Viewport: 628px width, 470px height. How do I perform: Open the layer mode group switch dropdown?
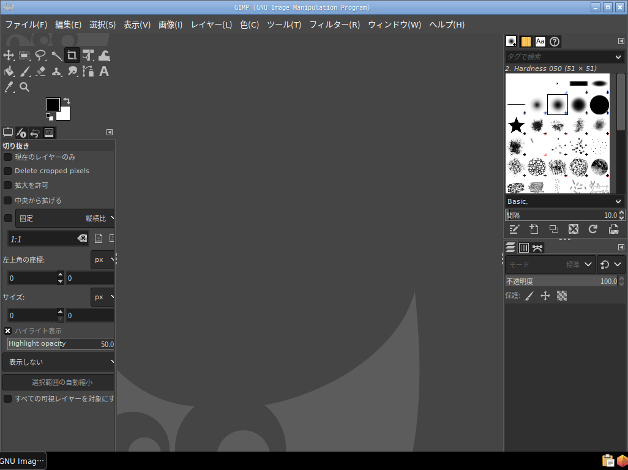[611, 264]
